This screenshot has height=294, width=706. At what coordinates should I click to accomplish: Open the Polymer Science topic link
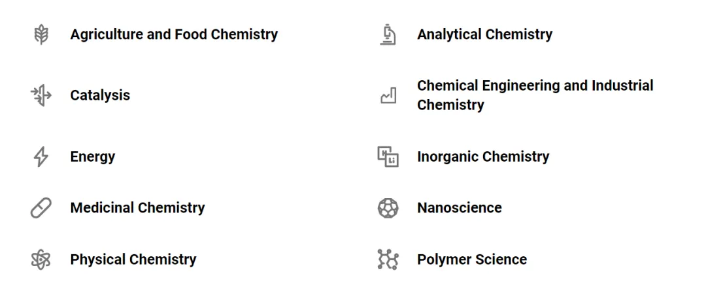tap(472, 259)
